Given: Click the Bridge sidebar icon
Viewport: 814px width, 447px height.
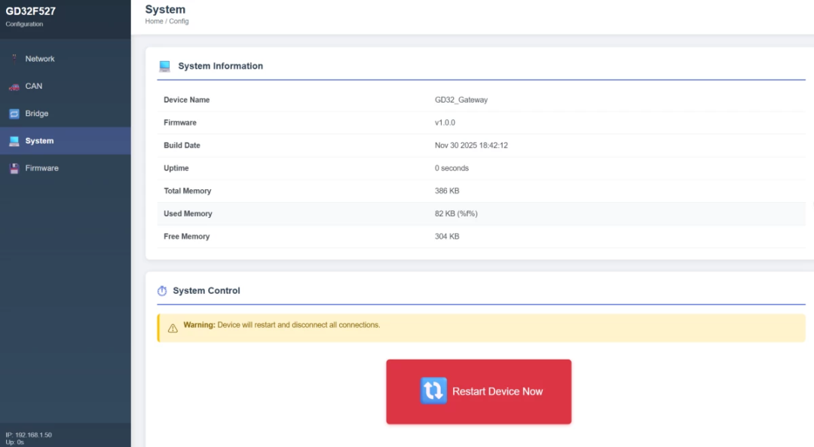Looking at the screenshot, I should (x=14, y=114).
